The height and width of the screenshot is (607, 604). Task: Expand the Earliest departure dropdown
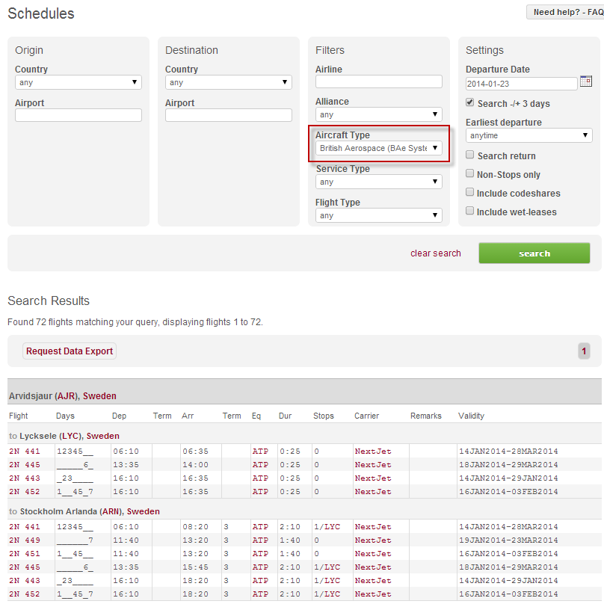click(x=528, y=136)
